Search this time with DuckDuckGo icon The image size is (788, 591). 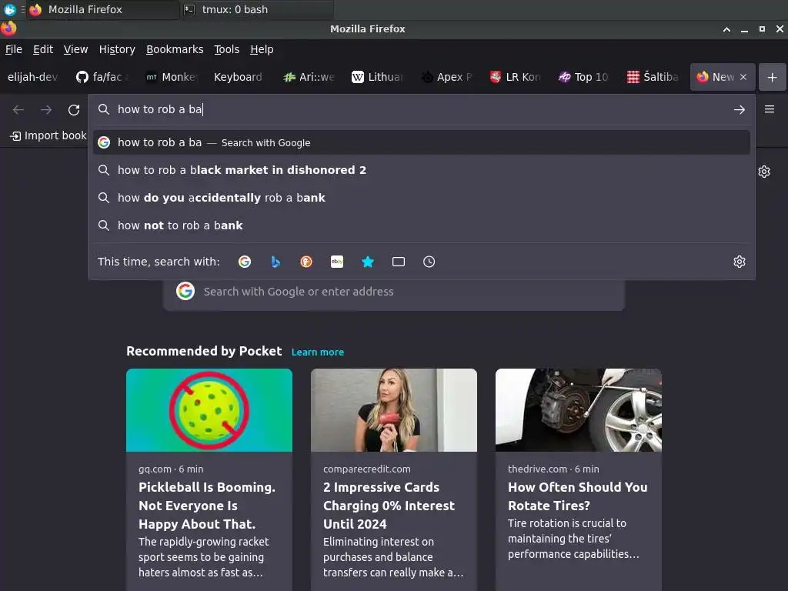(306, 262)
